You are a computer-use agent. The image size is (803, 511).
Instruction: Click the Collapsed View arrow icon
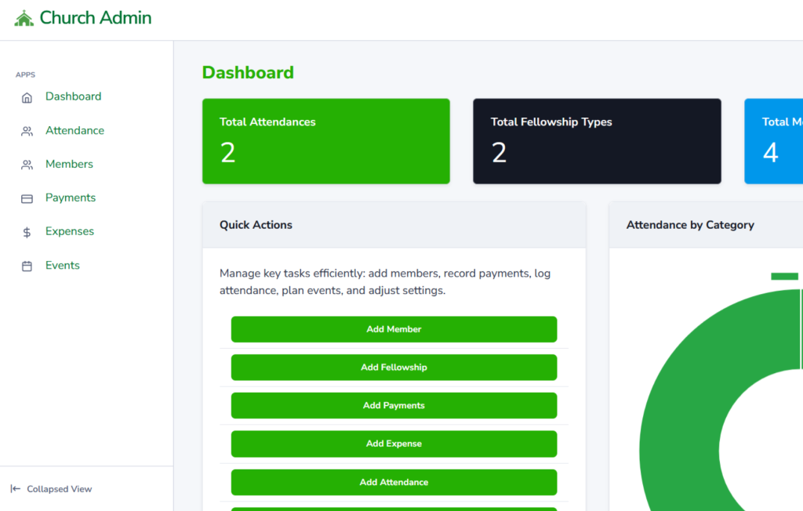tap(17, 488)
